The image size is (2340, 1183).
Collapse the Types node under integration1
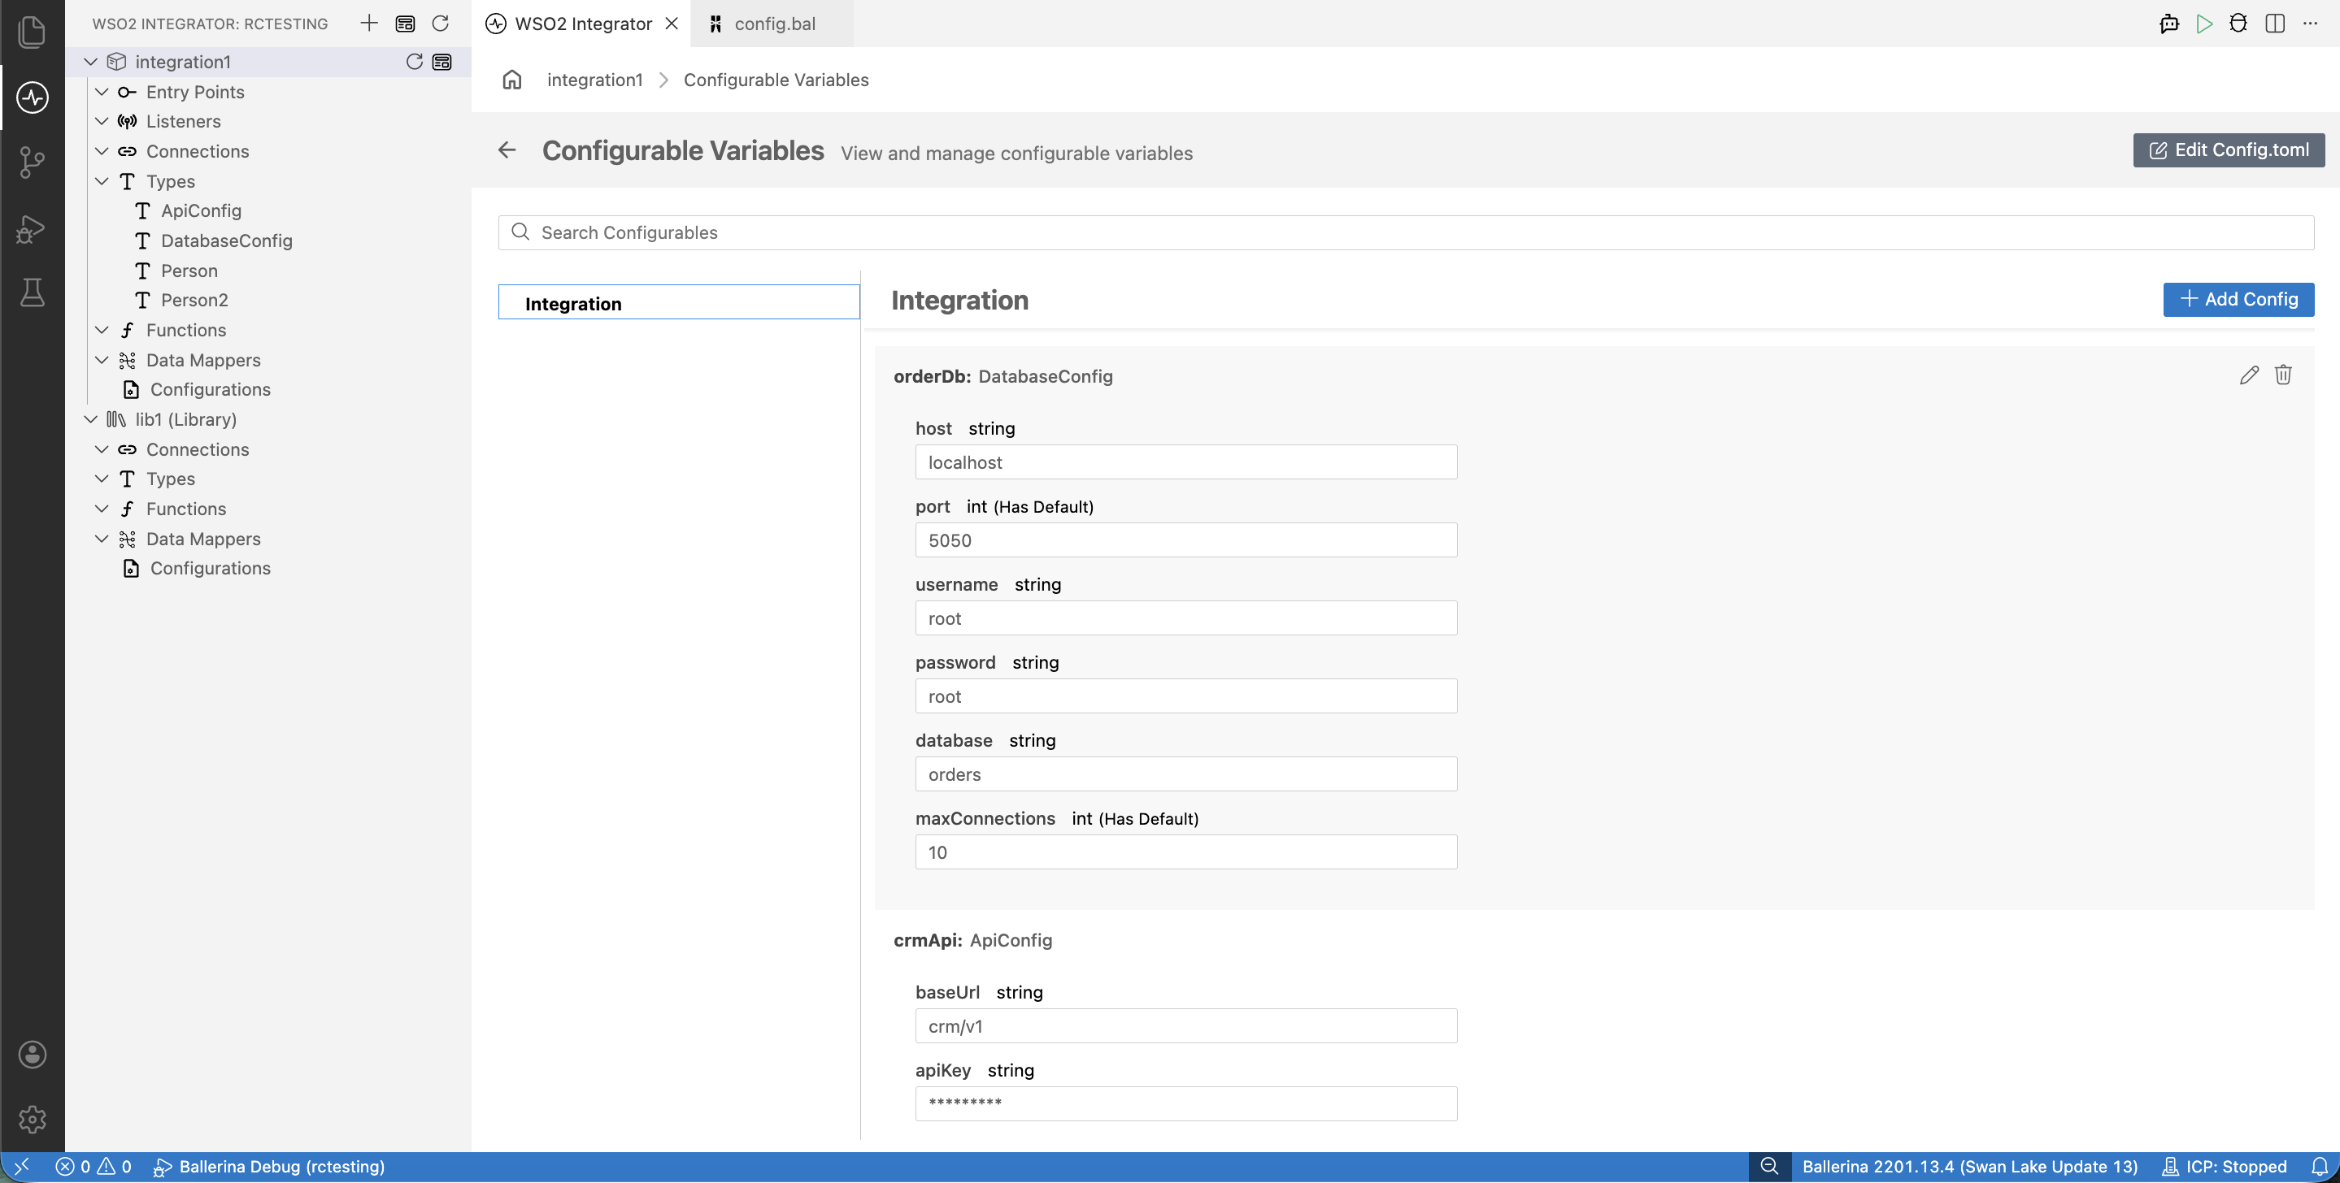[x=102, y=181]
